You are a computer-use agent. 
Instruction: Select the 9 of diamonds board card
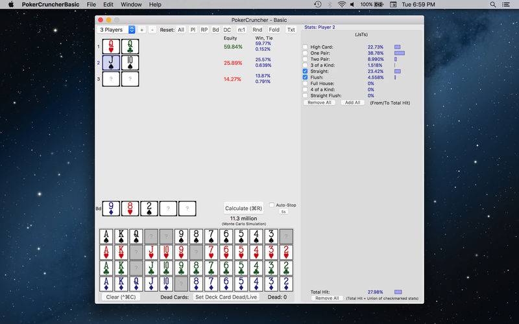click(112, 208)
